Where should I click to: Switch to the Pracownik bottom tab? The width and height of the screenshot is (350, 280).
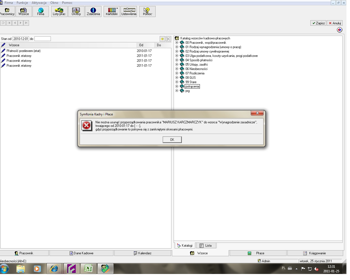(24, 253)
